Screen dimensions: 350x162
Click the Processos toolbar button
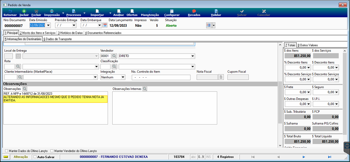74,13
